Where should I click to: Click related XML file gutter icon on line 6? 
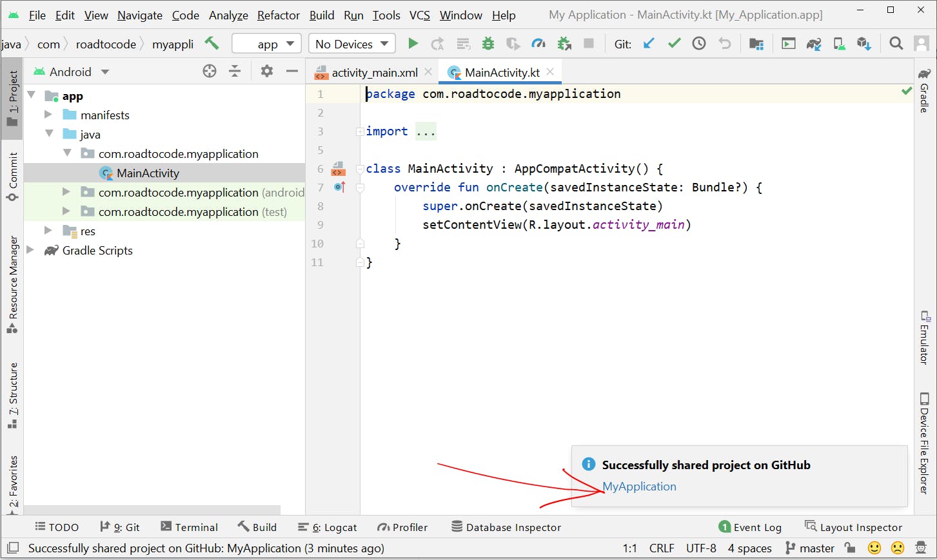click(x=338, y=169)
